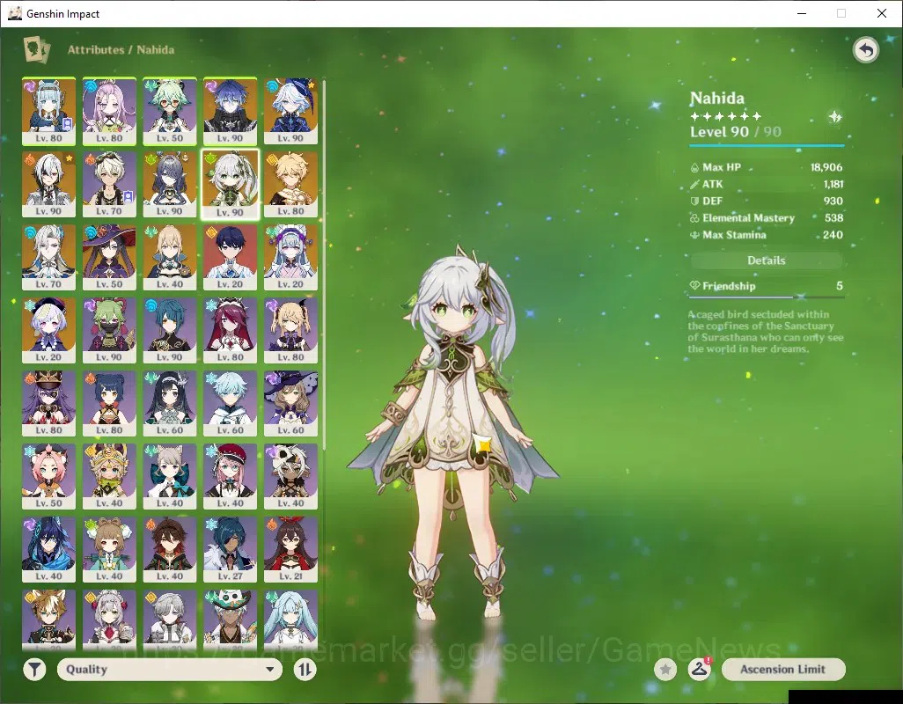This screenshot has width=903, height=704.
Task: Open the character filter funnel icon
Action: click(x=34, y=670)
